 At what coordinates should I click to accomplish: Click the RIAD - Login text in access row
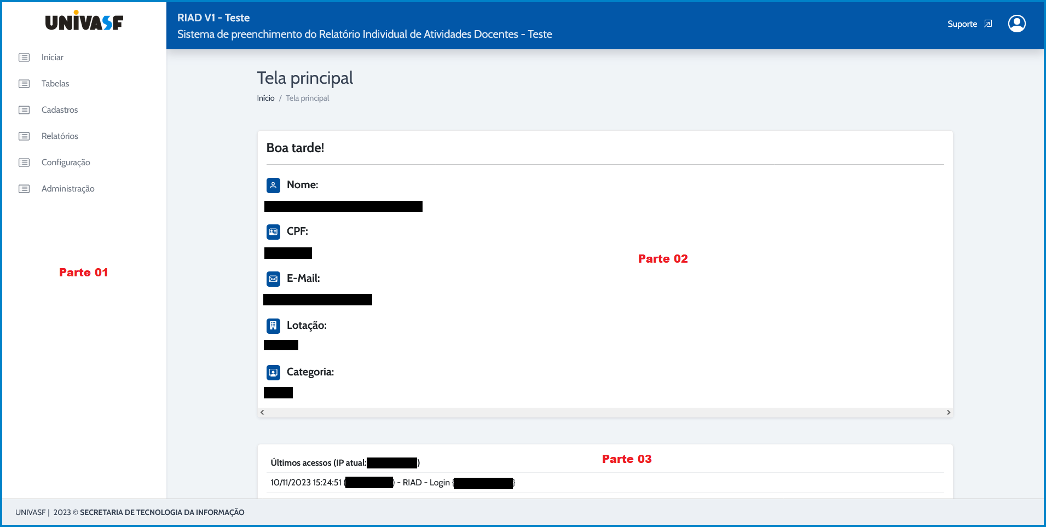point(426,483)
